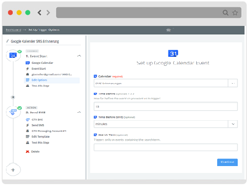
Task: Open the Event Start trigger row
Action: coord(39,69)
